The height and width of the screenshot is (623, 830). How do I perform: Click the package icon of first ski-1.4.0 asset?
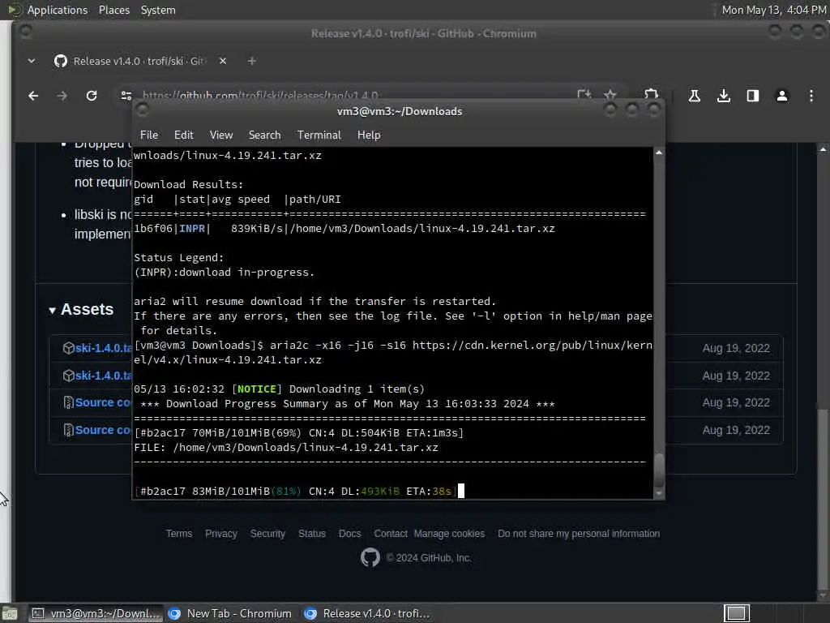click(68, 348)
